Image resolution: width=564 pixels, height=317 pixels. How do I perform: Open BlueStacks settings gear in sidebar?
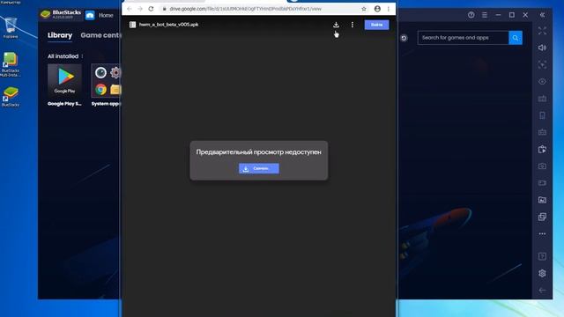(x=542, y=273)
